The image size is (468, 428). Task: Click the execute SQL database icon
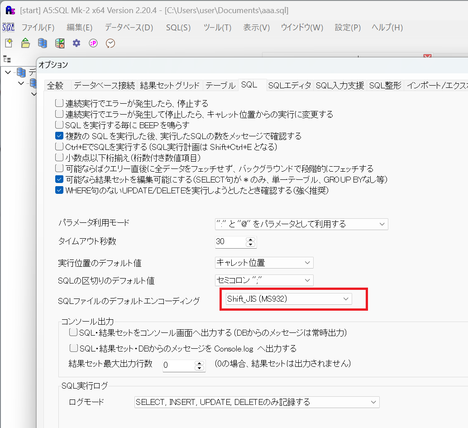click(59, 43)
